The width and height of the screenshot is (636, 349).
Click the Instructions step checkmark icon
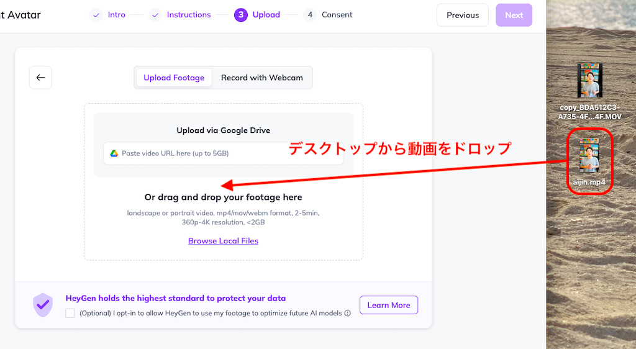pos(155,15)
